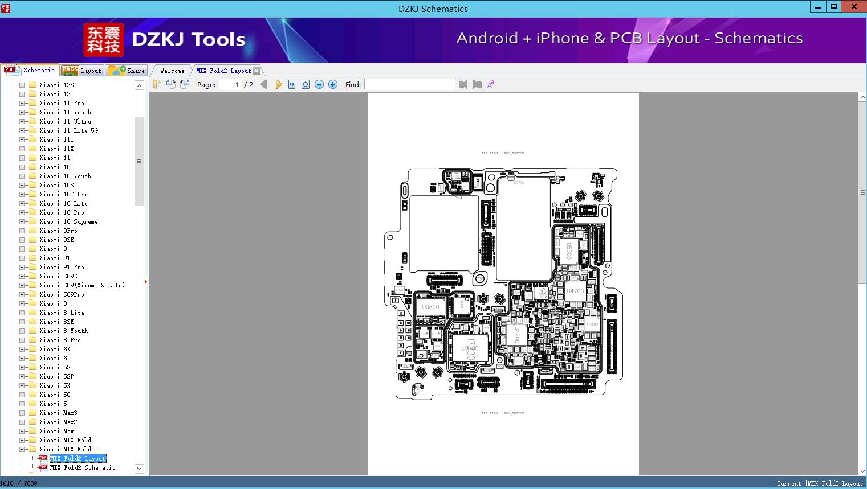Expand the Xiaomi 10 Youth node
This screenshot has width=867, height=489.
[x=22, y=176]
